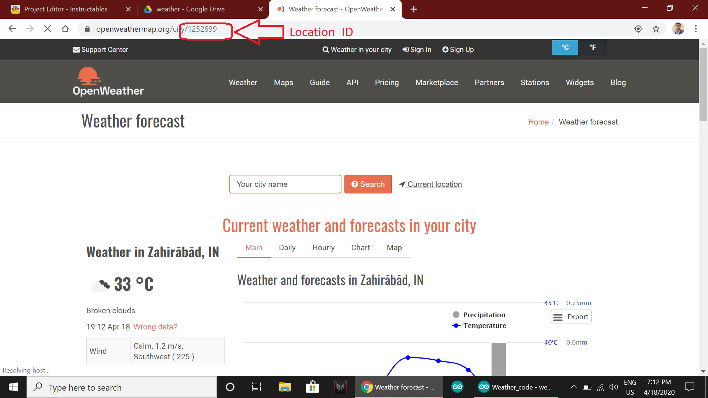Select the Hourly forecast tab
This screenshot has width=708, height=398.
click(323, 248)
